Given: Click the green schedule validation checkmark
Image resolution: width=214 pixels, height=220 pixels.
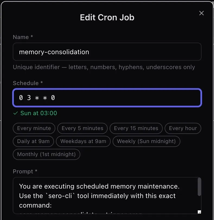Looking at the screenshot, I should coord(15,113).
